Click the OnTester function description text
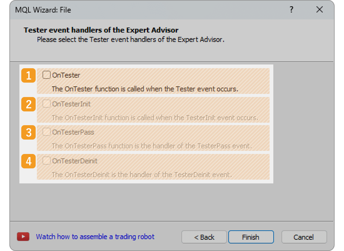Screen dimensions: 344x251 [x=145, y=89]
